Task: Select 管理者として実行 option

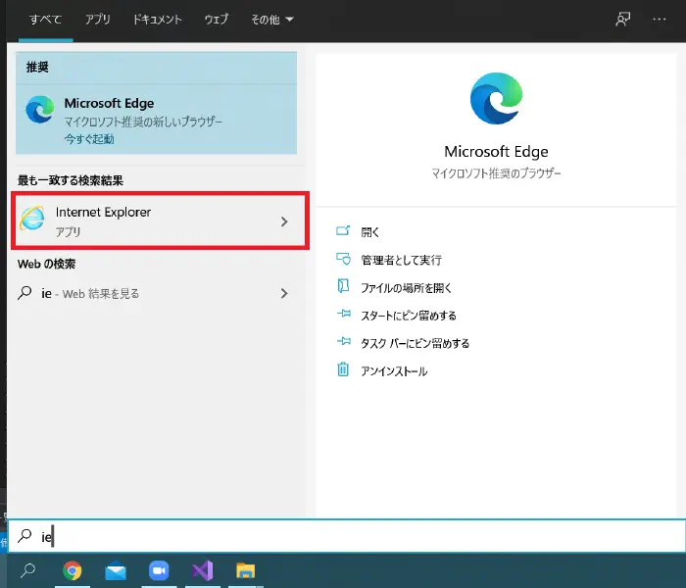Action: pos(401,260)
